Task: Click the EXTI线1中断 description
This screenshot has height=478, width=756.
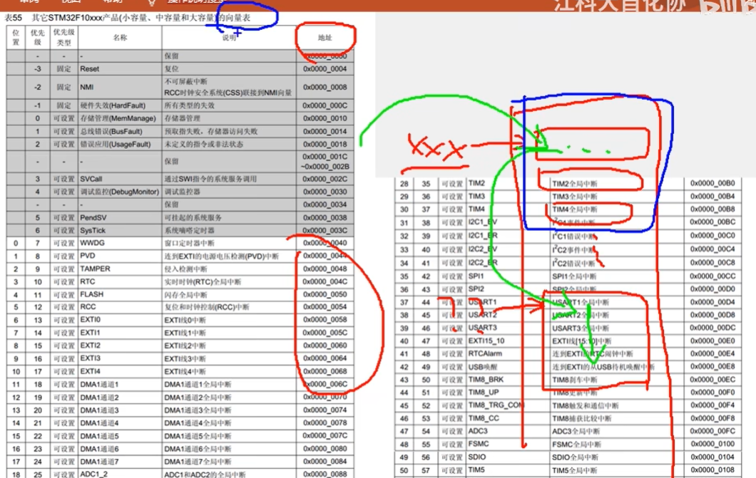Action: point(185,333)
